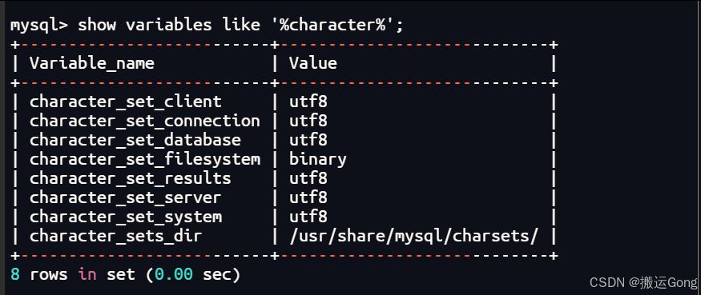Click utf8 value of character_set_system
The height and width of the screenshot is (295, 701).
[x=308, y=217]
